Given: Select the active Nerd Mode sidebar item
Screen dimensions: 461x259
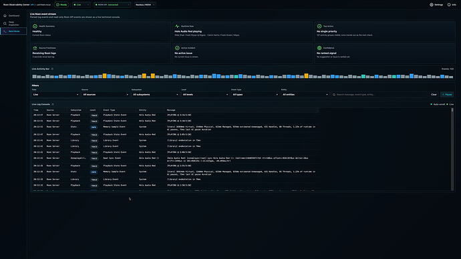Looking at the screenshot, I should [x=13, y=31].
